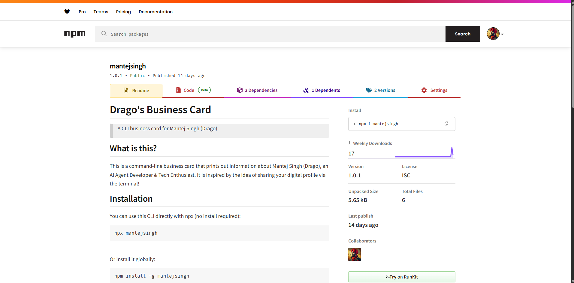Viewport: 574px width, 283px height.
Task: Open the user account avatar menu
Action: (495, 34)
